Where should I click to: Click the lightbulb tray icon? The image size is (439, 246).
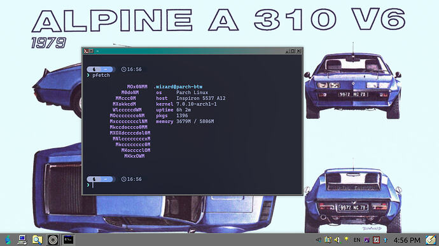pos(347,240)
